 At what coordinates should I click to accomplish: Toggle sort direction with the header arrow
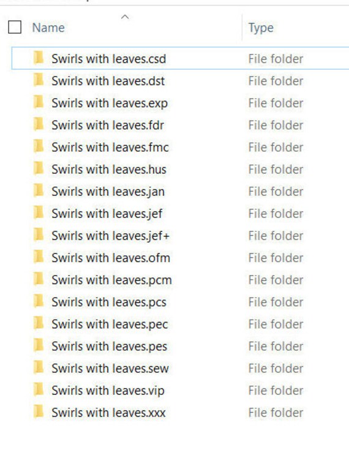tap(125, 17)
